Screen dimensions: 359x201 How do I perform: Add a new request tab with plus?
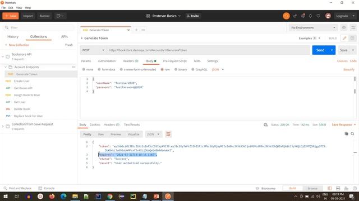coord(136,30)
